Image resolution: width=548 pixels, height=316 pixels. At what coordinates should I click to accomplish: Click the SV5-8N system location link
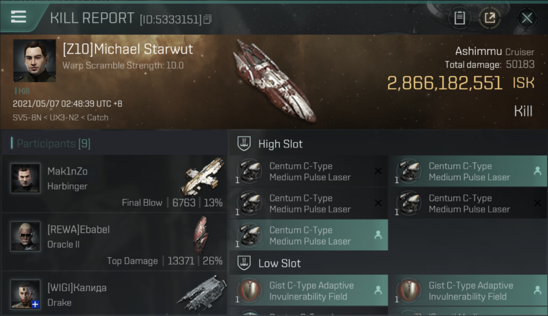pyautogui.click(x=27, y=118)
